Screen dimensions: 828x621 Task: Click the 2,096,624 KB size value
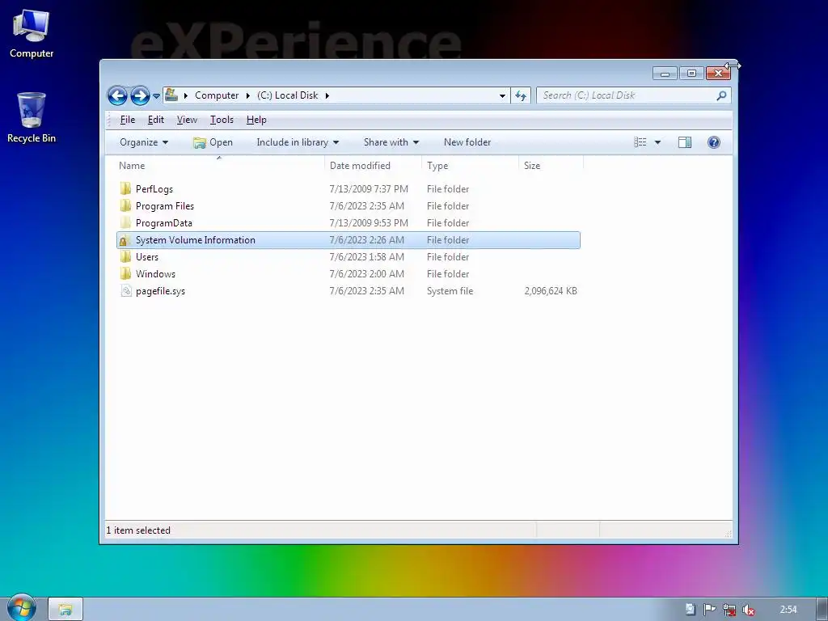pyautogui.click(x=551, y=291)
